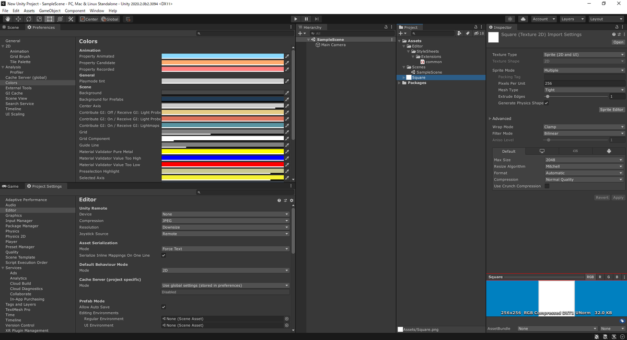Select the Scale tool
Viewport: 627px width, 340px height.
pos(39,19)
